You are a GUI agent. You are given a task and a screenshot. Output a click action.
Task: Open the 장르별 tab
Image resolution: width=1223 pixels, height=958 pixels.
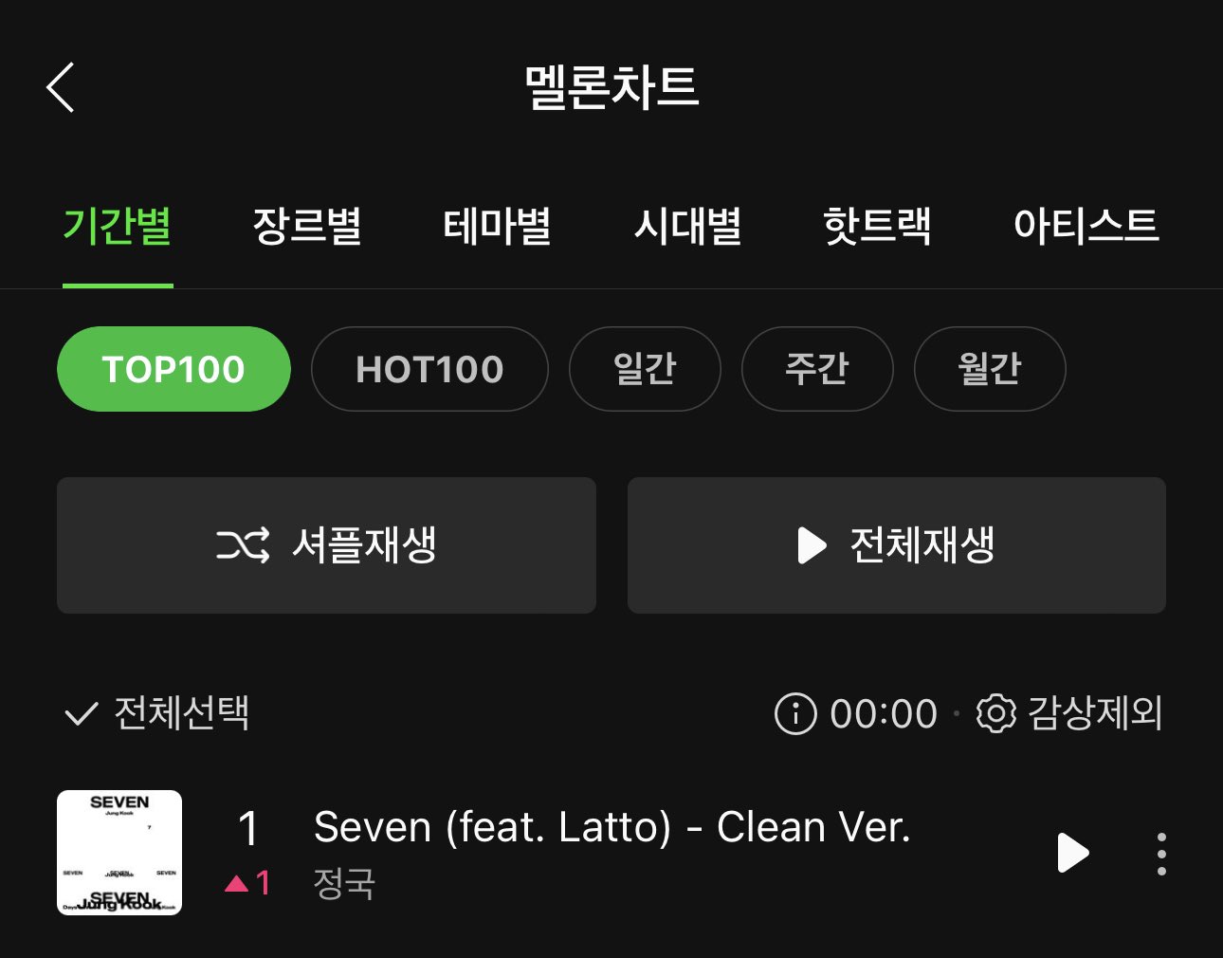point(307,227)
